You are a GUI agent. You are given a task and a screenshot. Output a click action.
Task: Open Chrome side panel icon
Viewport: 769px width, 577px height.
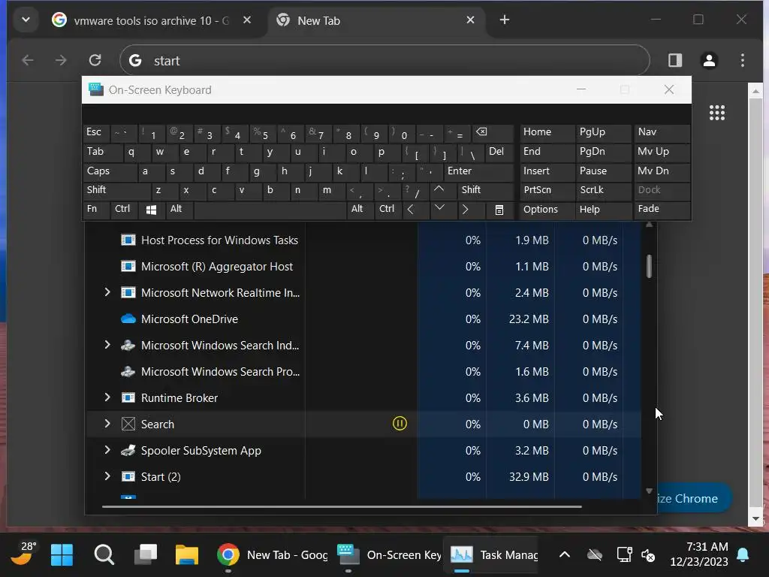pos(675,60)
